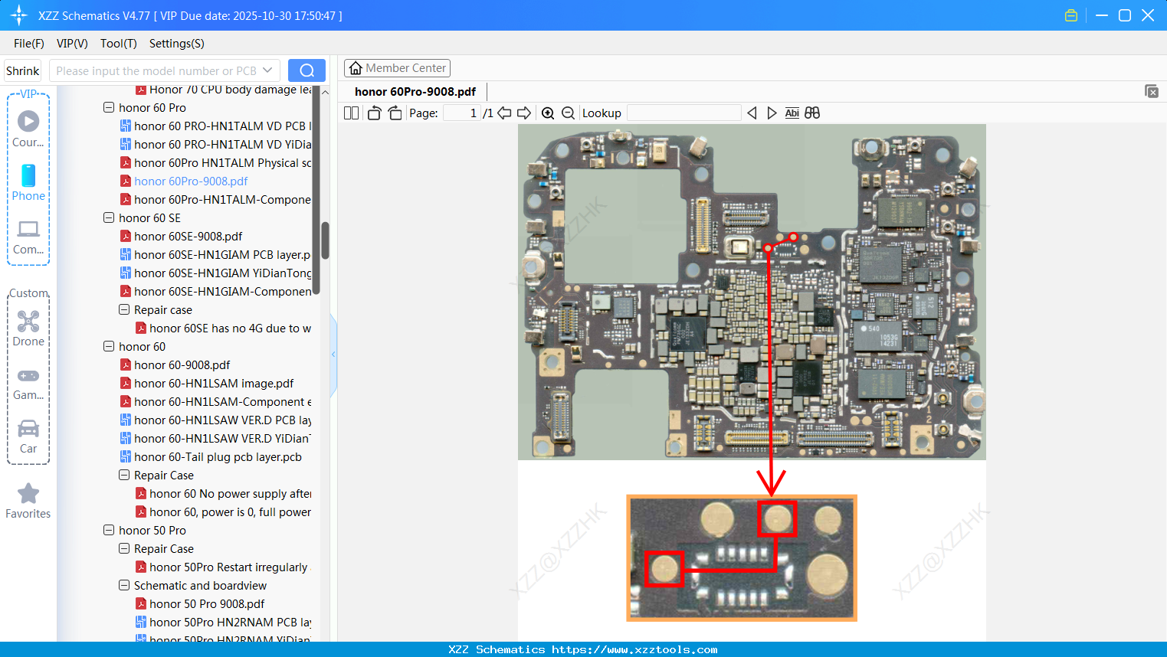Open honor 60-HN1LSAM image.pdf
This screenshot has width=1167, height=657.
click(x=207, y=384)
